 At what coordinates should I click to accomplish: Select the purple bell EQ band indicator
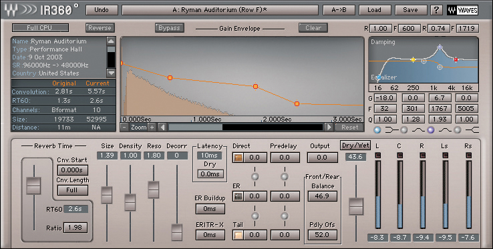tap(431, 130)
